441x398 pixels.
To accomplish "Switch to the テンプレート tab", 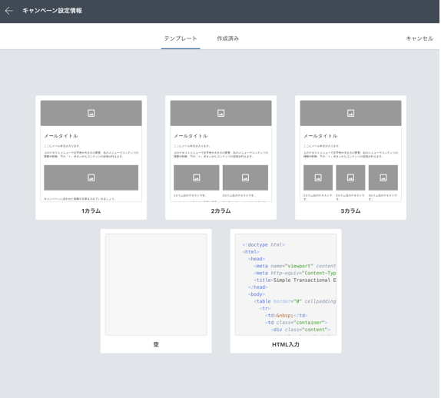I will pyautogui.click(x=181, y=38).
